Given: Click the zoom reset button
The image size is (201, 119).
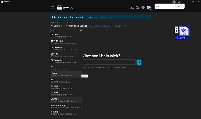Looking at the screenshot, I should pyautogui.click(x=179, y=6).
